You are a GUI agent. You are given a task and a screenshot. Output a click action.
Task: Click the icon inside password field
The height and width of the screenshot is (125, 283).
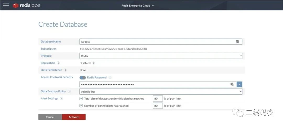(232, 84)
